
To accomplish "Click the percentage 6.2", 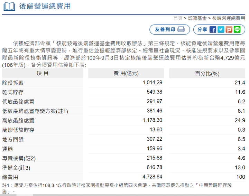I will [x=241, y=101].
